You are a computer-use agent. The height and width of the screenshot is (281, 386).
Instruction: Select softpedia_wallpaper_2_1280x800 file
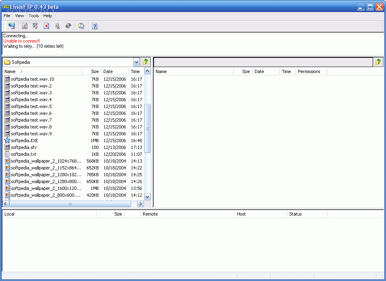pyautogui.click(x=46, y=181)
